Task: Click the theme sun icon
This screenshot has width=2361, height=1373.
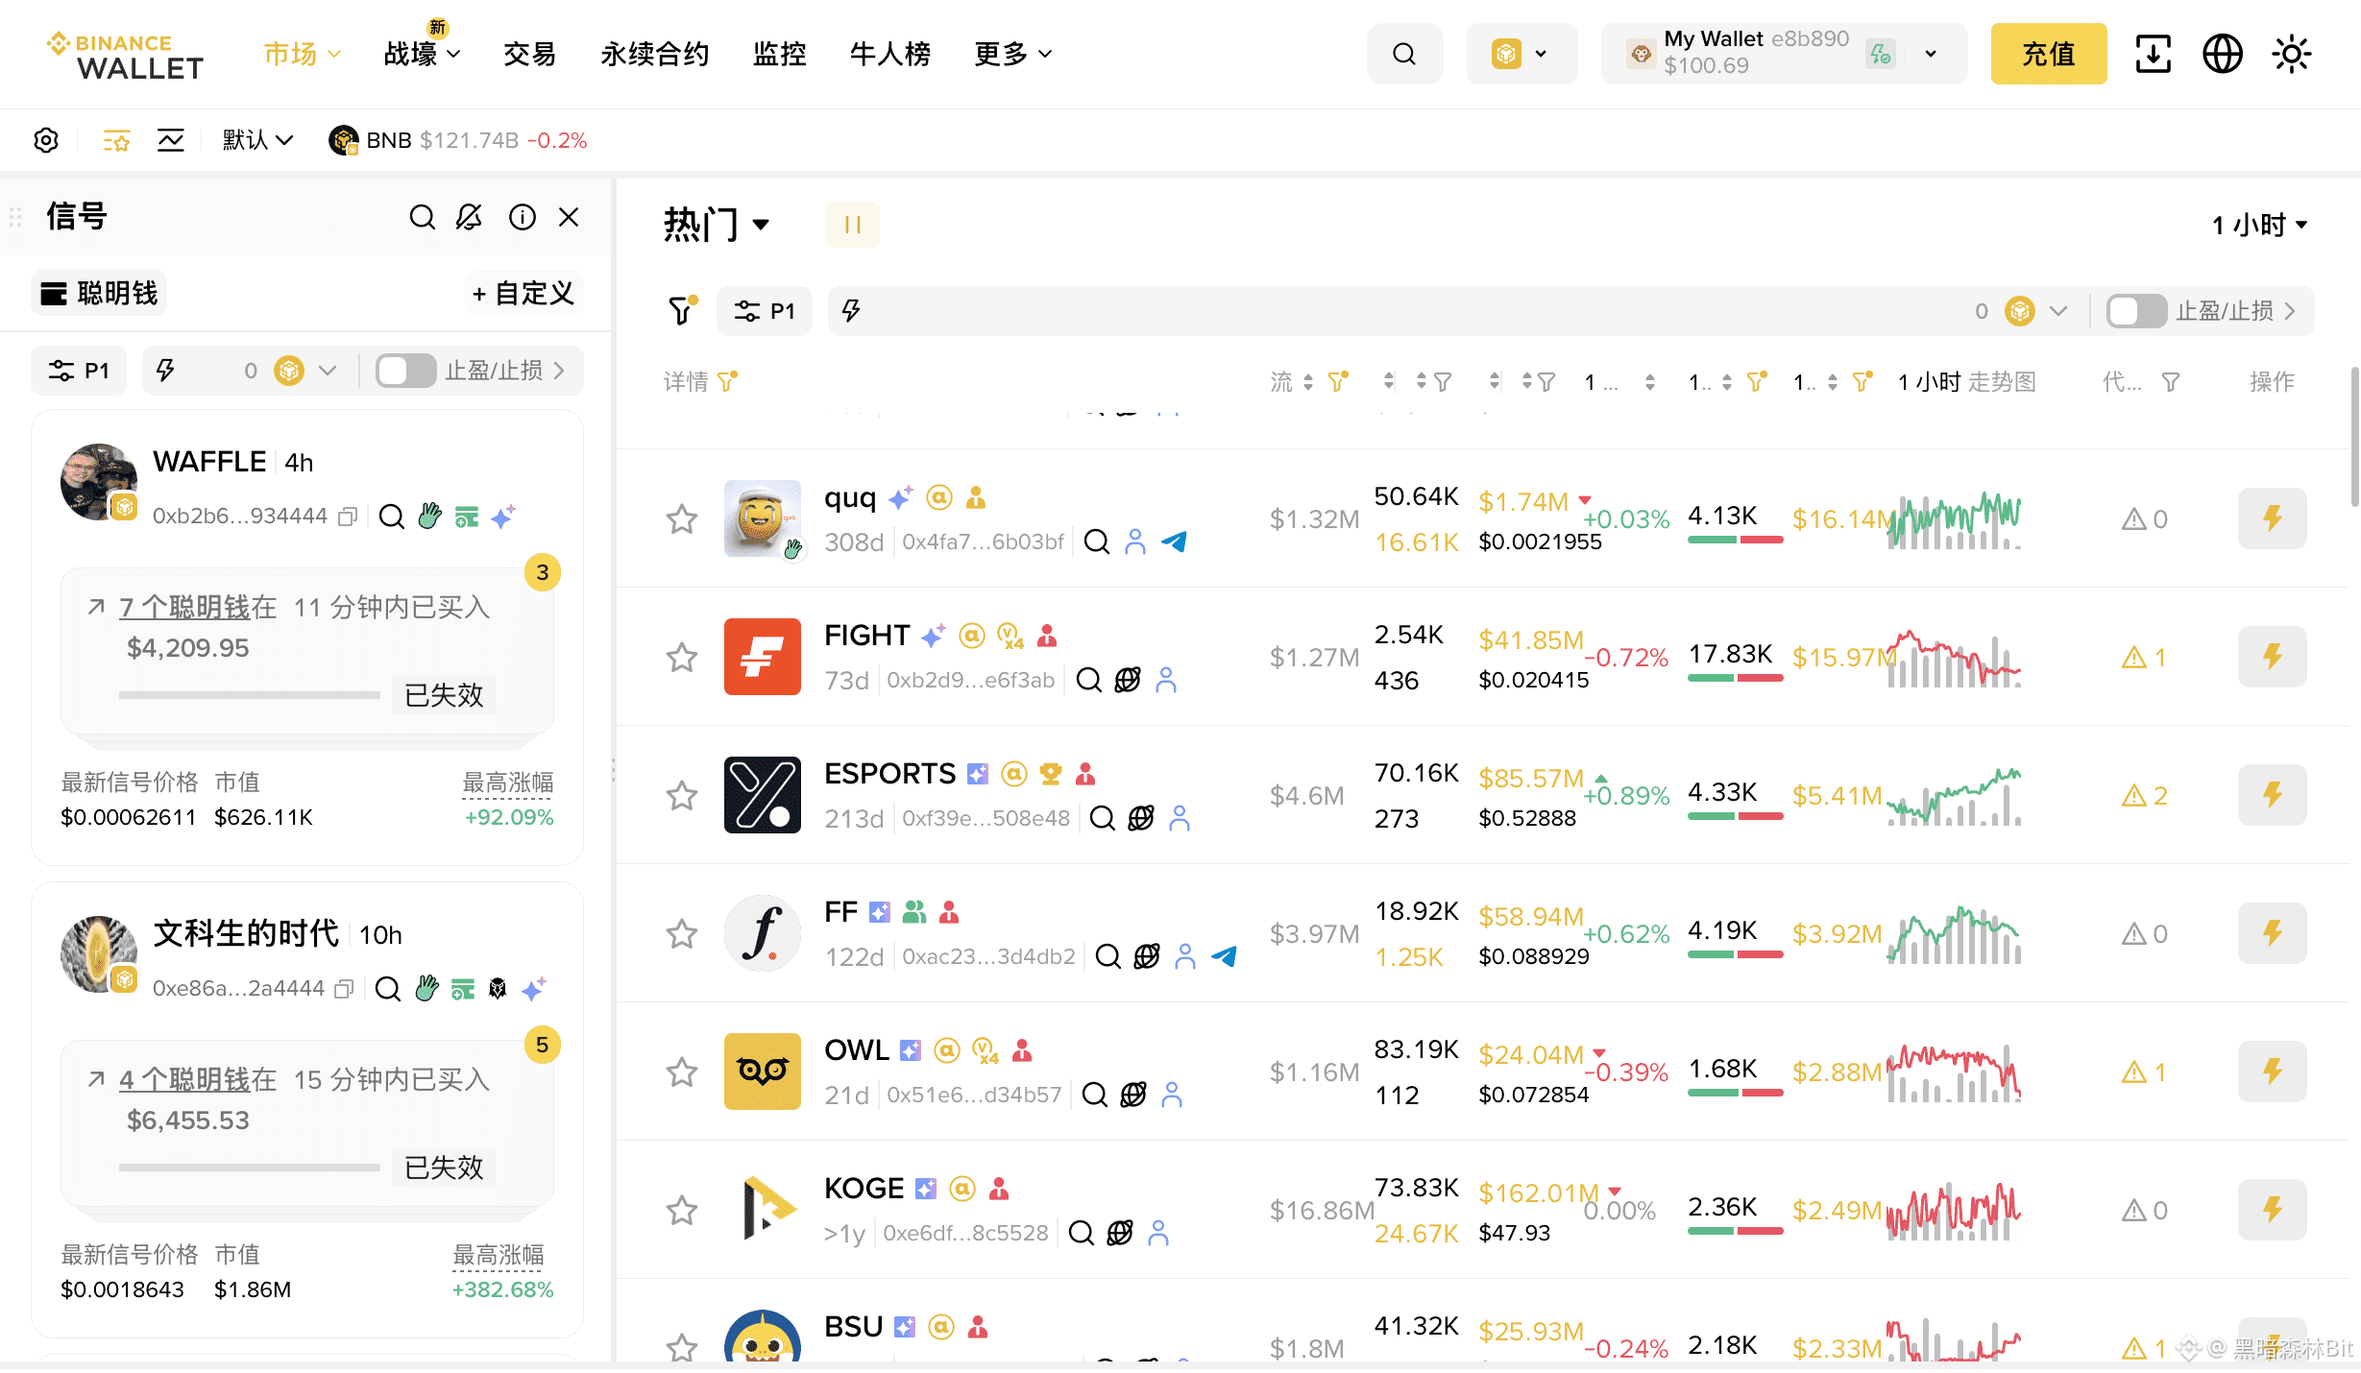Action: pyautogui.click(x=2291, y=54)
